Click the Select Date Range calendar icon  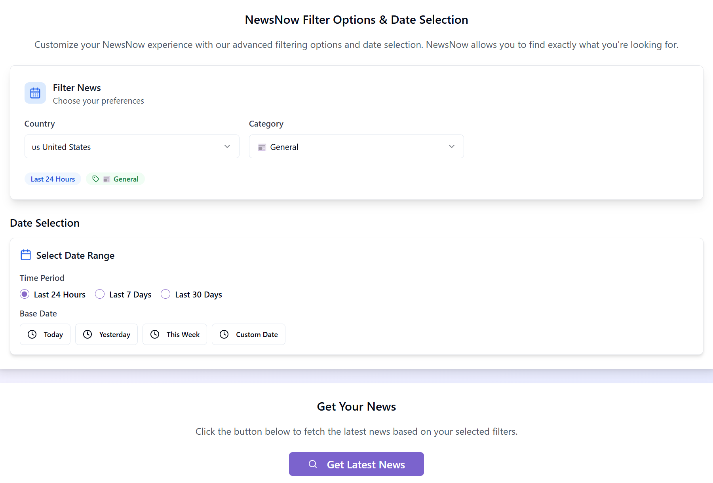[x=26, y=255]
